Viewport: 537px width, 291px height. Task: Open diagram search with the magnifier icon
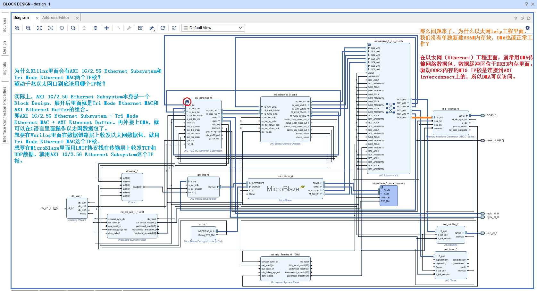[x=73, y=28]
